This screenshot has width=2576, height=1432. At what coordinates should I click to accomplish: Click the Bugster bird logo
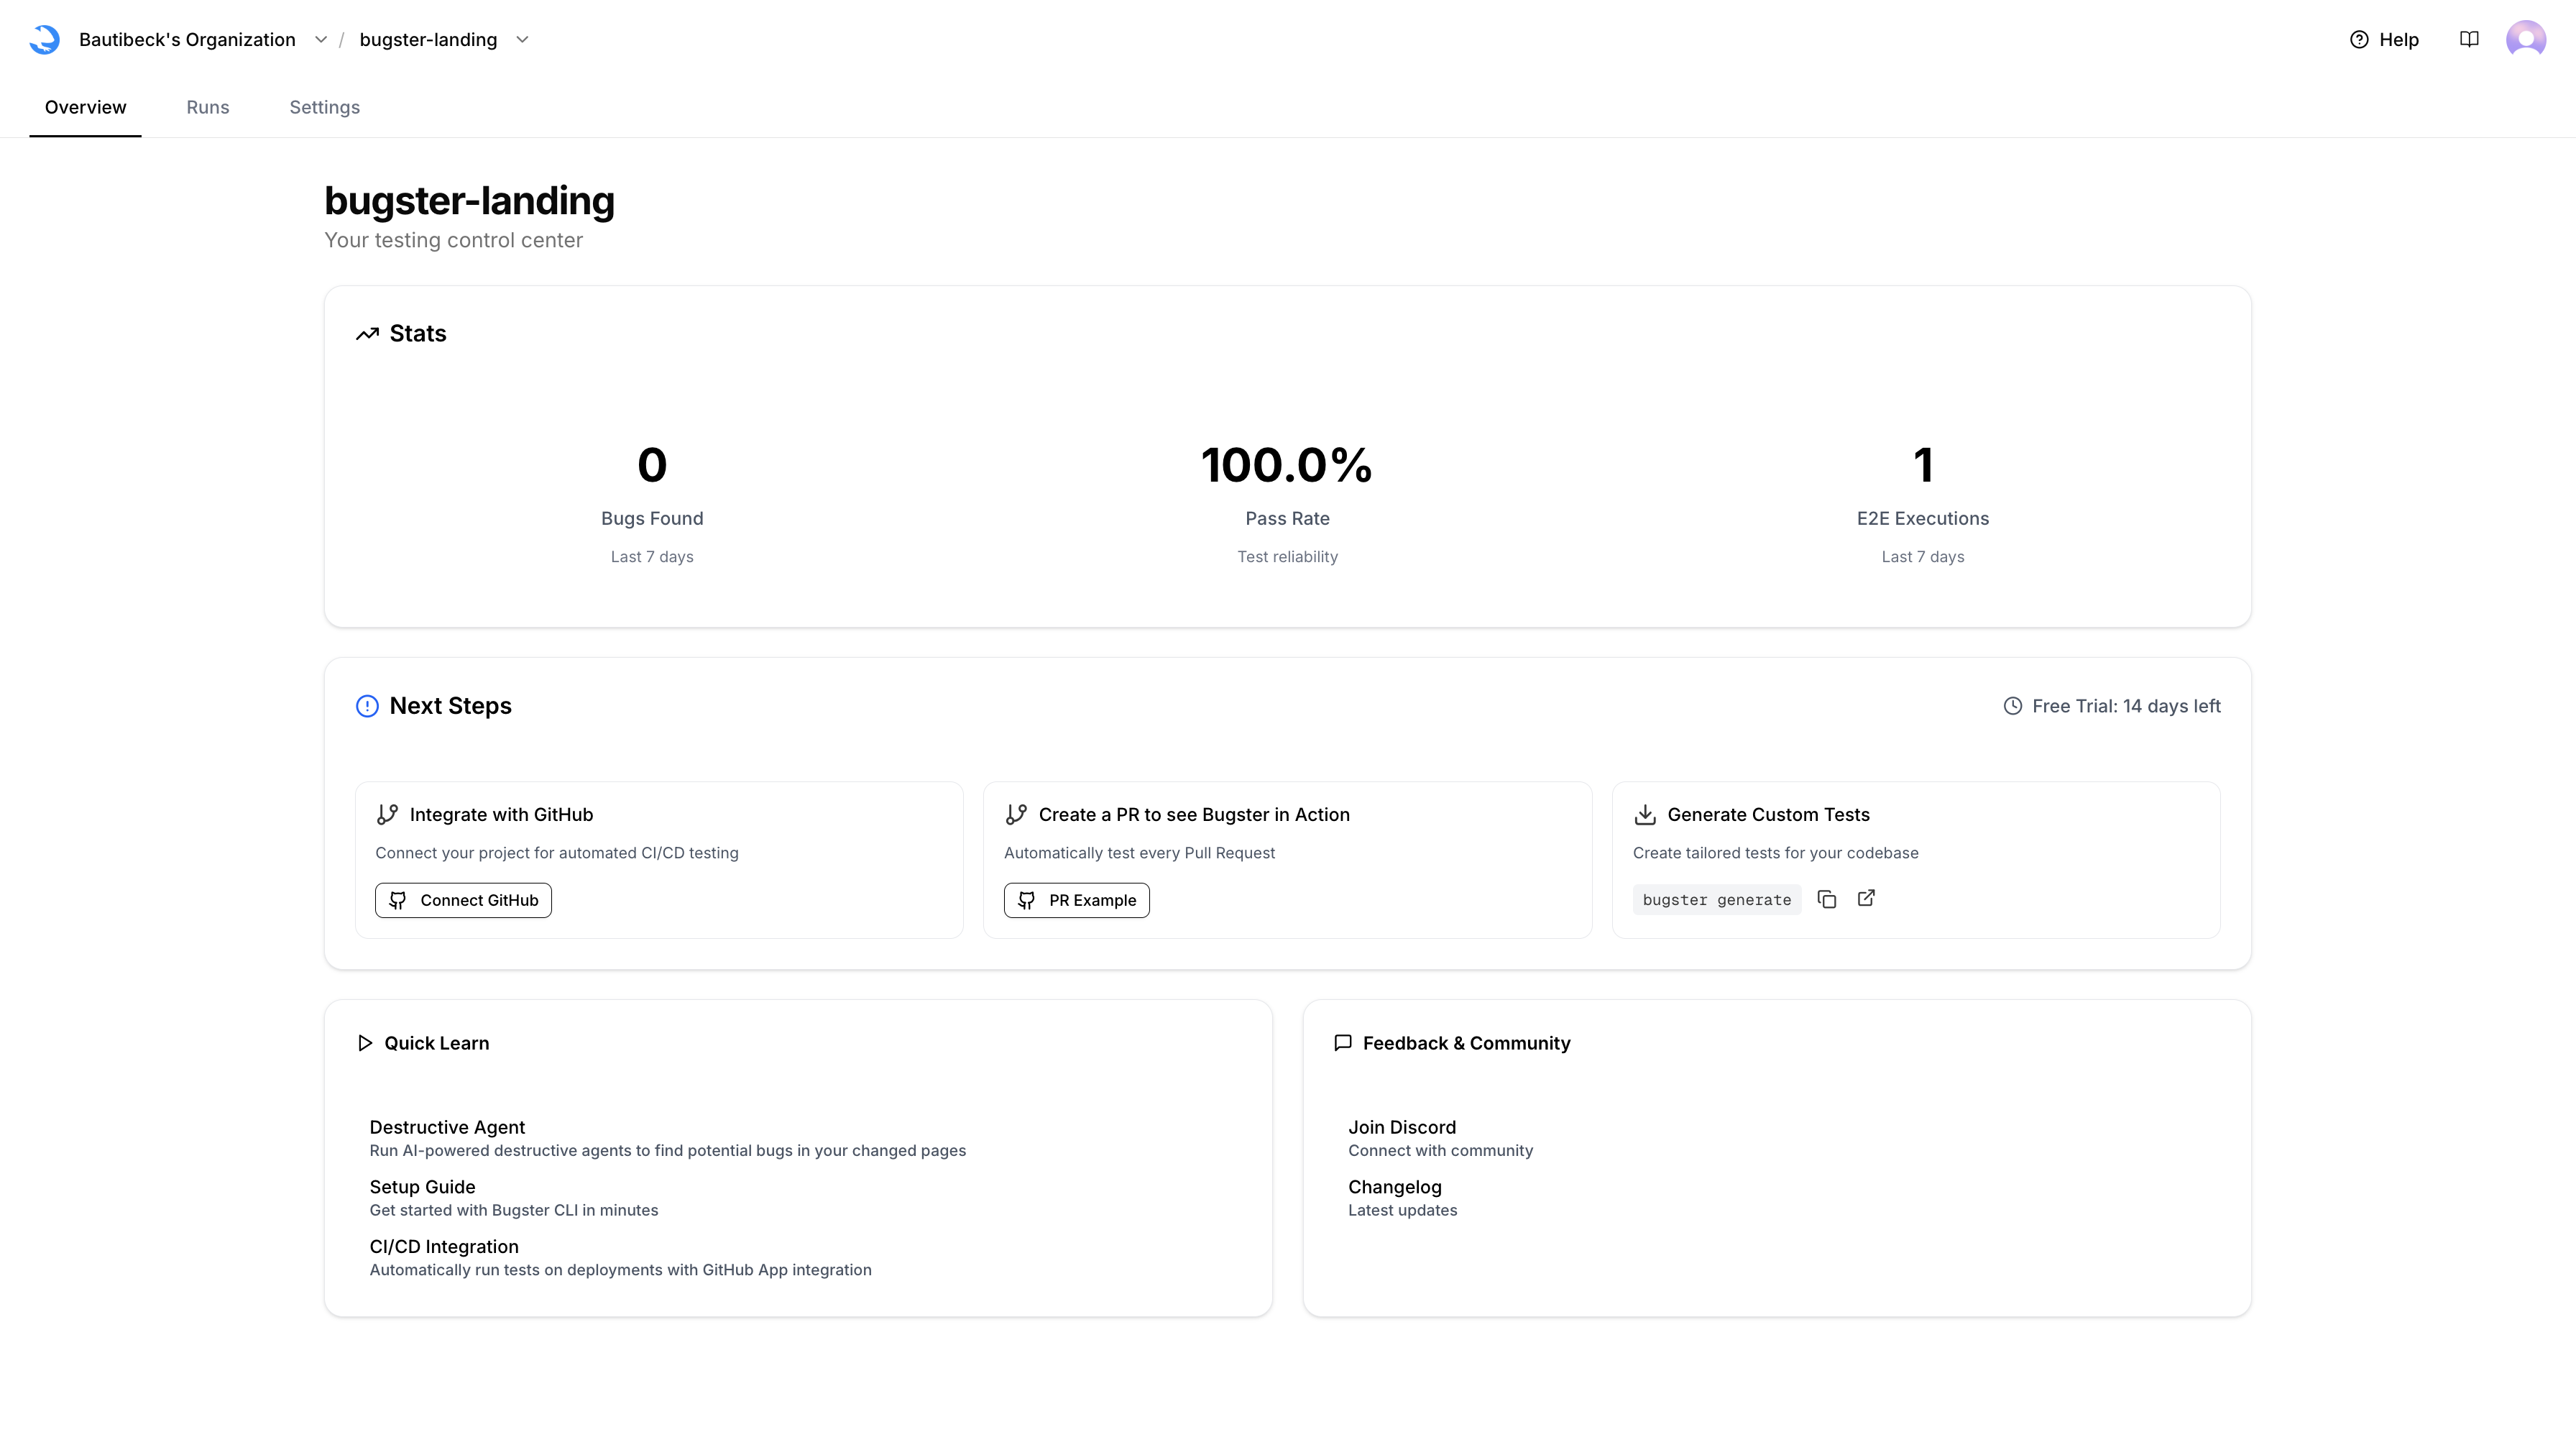[x=45, y=40]
